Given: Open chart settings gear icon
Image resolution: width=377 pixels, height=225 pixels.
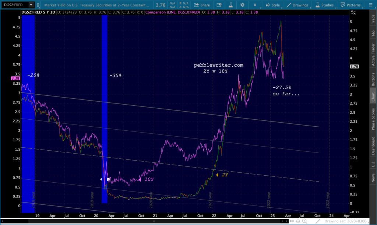Looking at the screenshot, I should pyautogui.click(x=242, y=5).
